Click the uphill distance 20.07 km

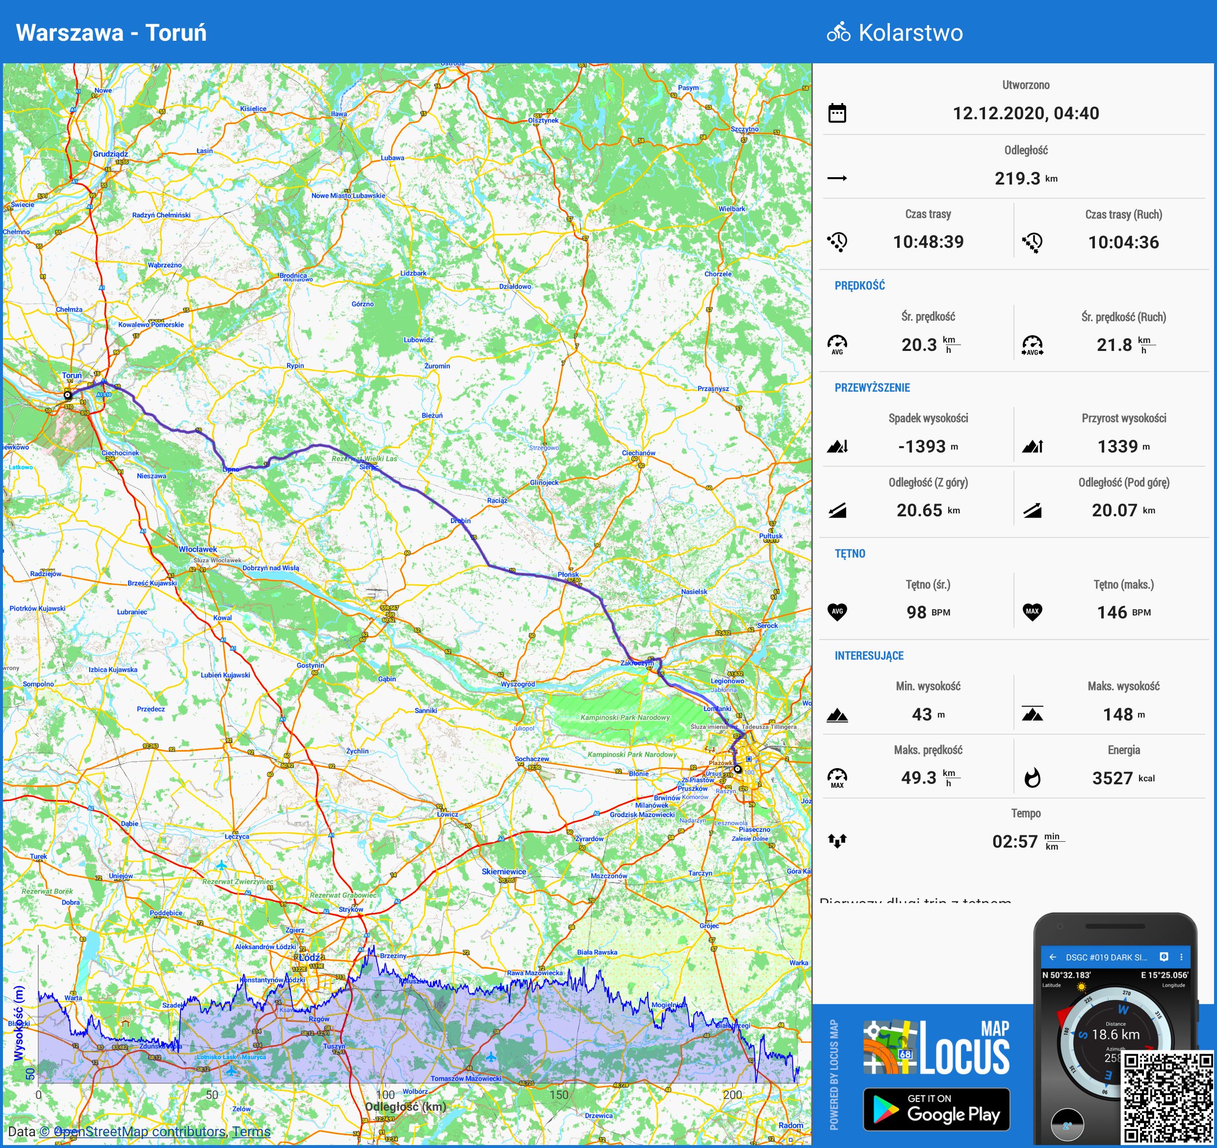pos(1123,510)
